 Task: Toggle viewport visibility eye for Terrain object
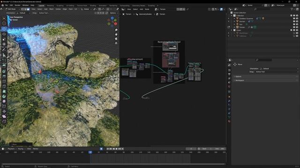click(294, 27)
